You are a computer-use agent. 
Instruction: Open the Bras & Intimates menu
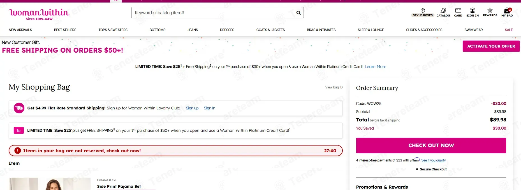coord(321,30)
